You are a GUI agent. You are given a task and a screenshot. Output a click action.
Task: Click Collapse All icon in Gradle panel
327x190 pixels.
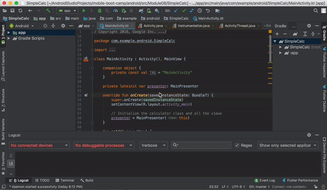(x=313, y=34)
